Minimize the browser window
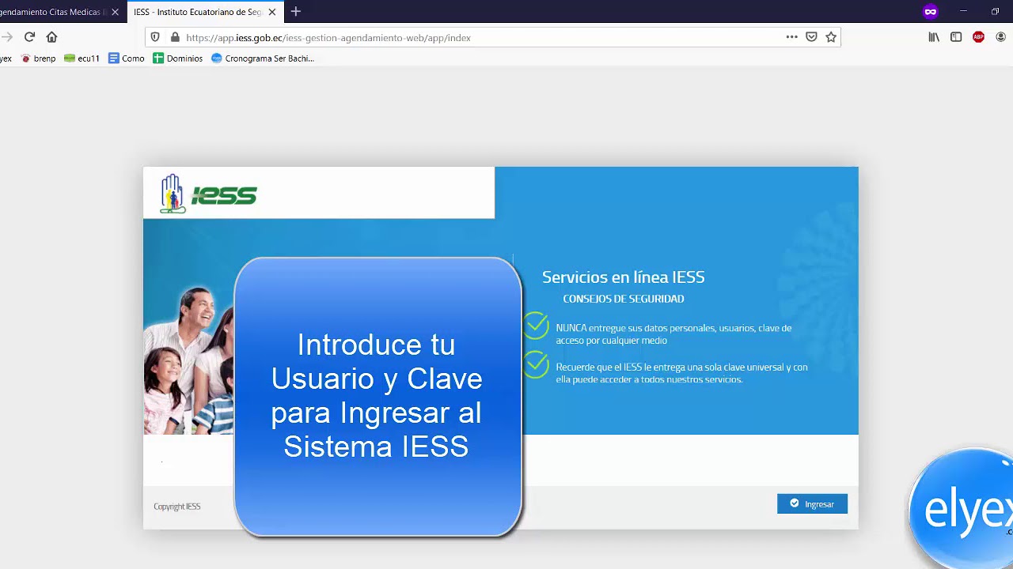 pos(963,12)
